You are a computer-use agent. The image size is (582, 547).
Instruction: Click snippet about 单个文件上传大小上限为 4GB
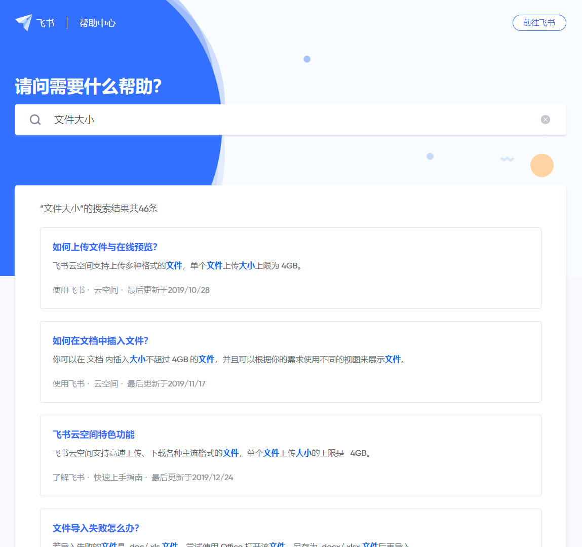coord(177,266)
